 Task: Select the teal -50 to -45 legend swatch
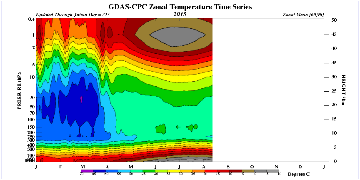137,171
